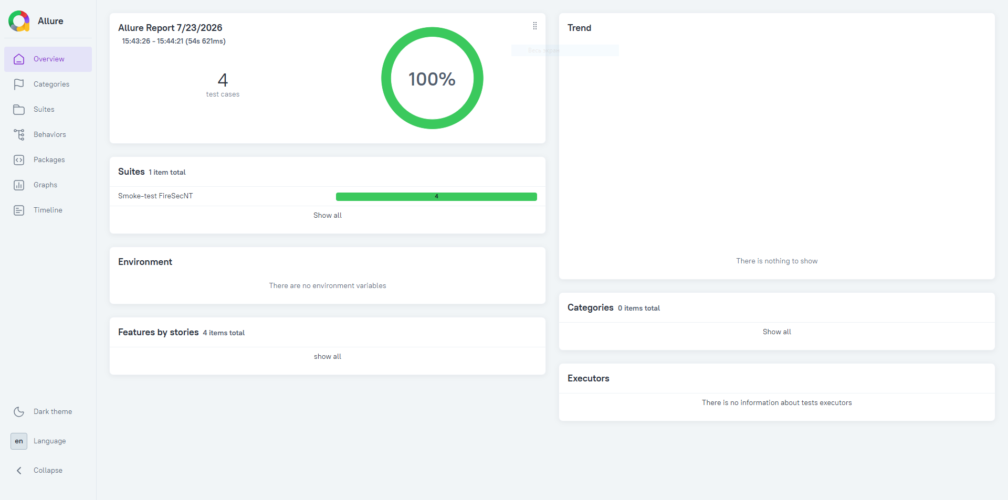Click the report duration time text

pyautogui.click(x=174, y=41)
